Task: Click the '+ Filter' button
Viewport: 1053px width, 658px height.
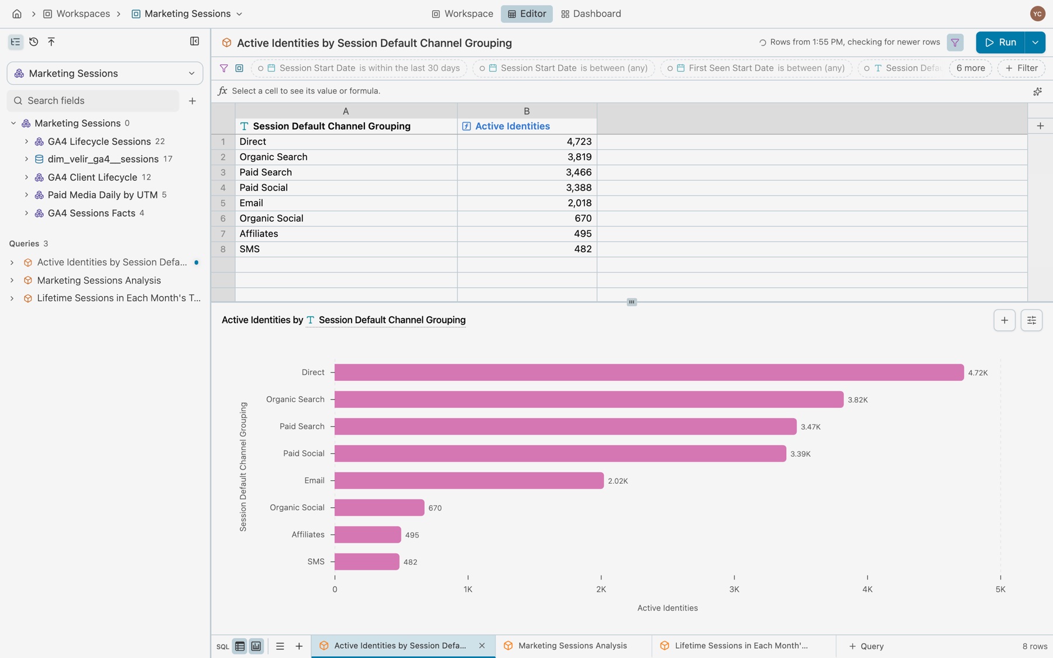Action: pyautogui.click(x=1021, y=68)
